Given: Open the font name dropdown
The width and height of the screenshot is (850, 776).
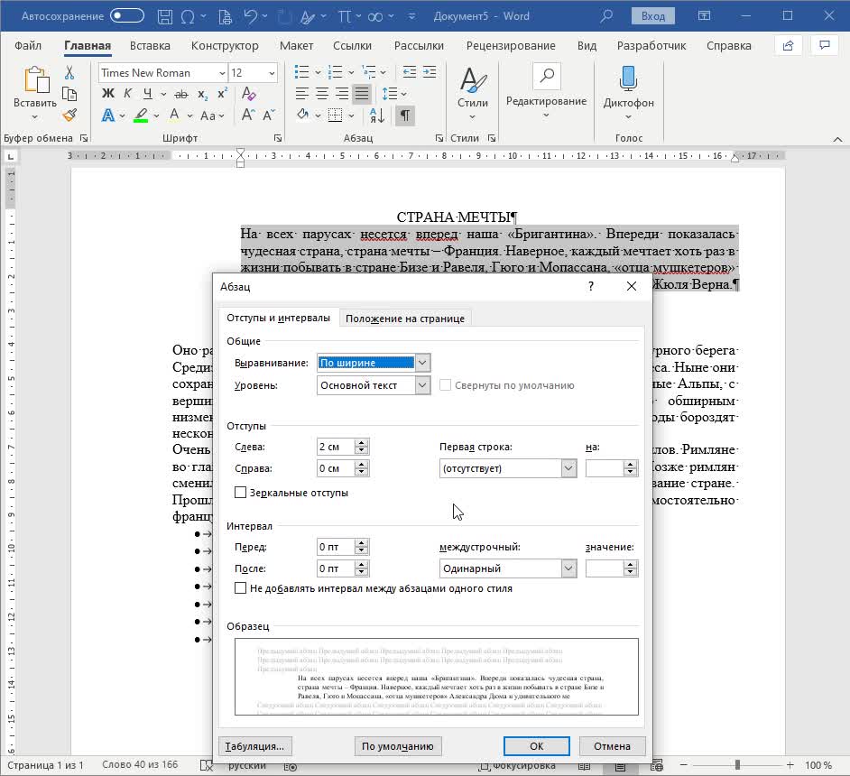Looking at the screenshot, I should (222, 72).
